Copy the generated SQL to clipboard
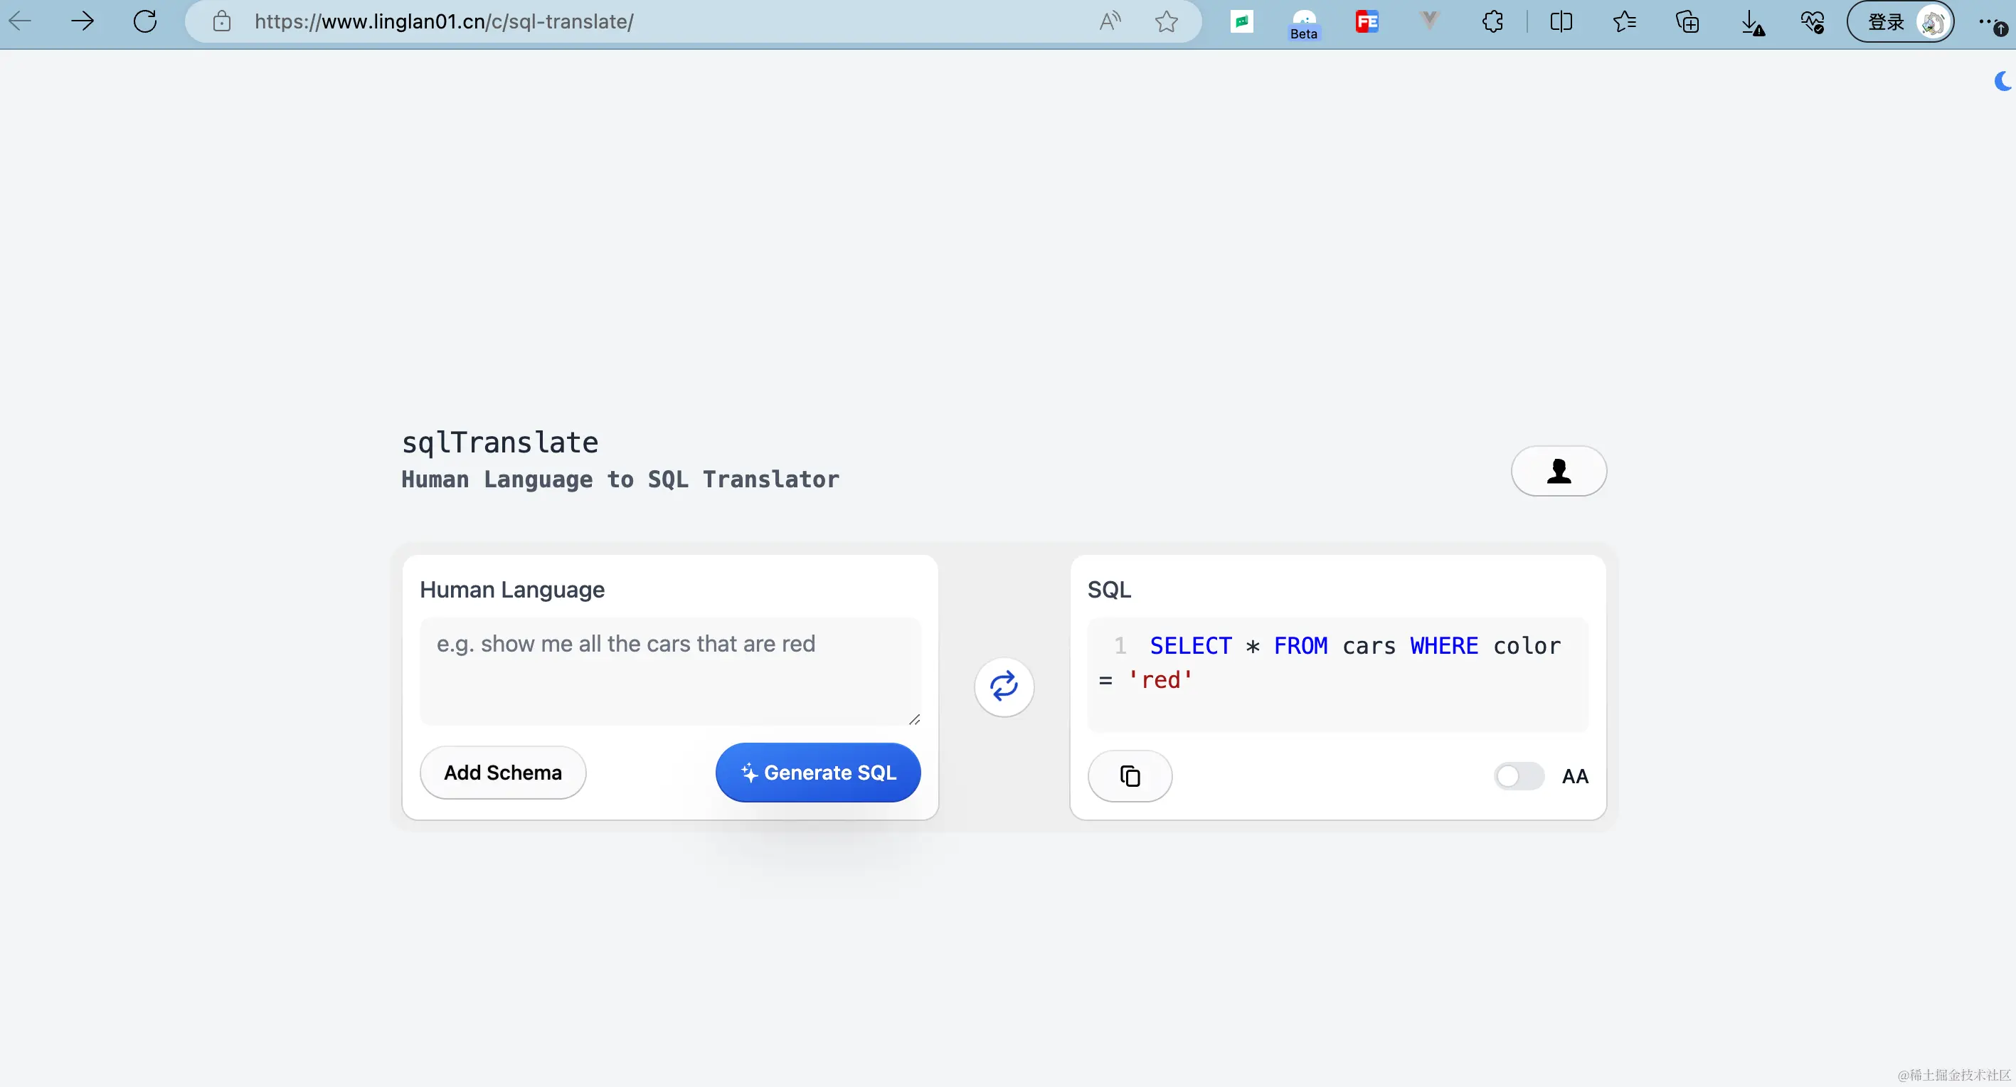Screen dimensions: 2016x1087 pos(1130,776)
